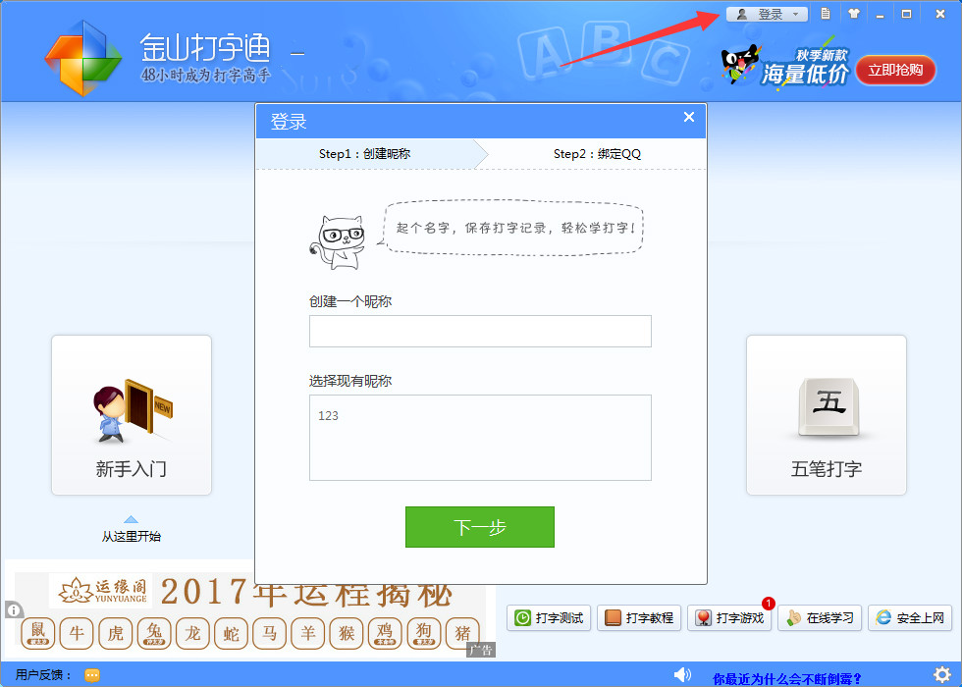
Task: Click the green 下一步 button
Action: coord(480,527)
